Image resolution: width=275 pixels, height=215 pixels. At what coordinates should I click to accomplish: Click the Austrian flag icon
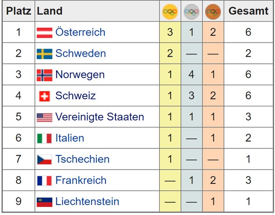pos(44,33)
